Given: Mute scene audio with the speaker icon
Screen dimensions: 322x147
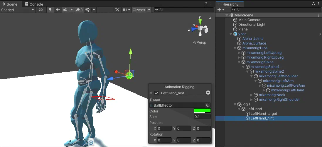Looking at the screenshot, I should pyautogui.click(x=58, y=10).
